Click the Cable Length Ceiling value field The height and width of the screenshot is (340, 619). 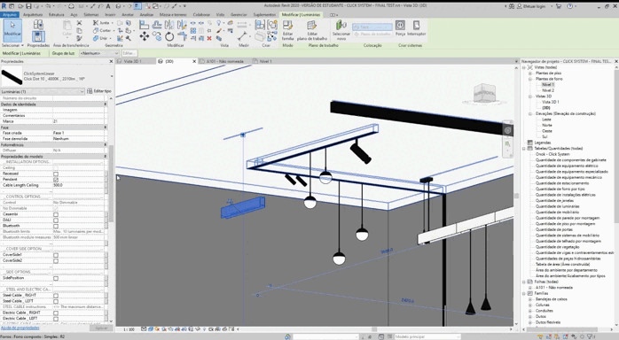(x=79, y=185)
